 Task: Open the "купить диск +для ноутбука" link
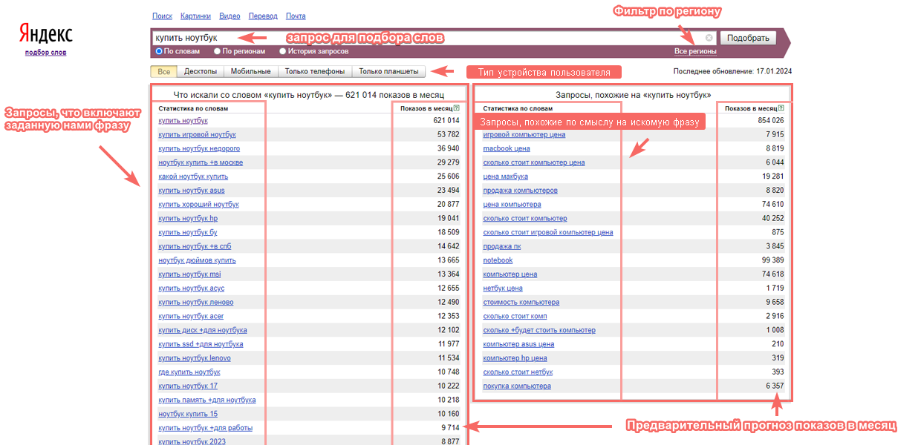coord(203,330)
